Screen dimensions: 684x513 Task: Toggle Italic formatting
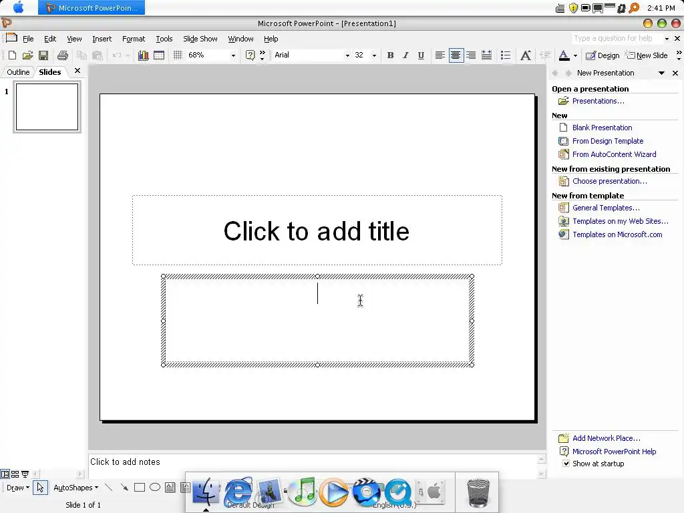[405, 55]
